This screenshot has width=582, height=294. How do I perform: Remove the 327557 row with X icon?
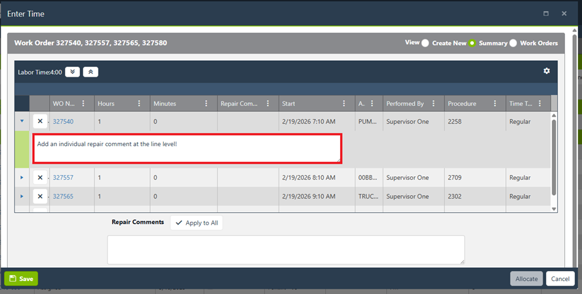click(40, 178)
